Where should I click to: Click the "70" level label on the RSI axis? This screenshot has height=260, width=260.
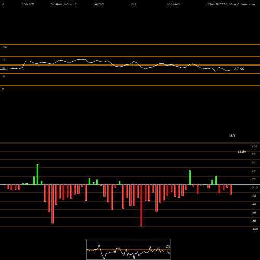(x=4, y=60)
